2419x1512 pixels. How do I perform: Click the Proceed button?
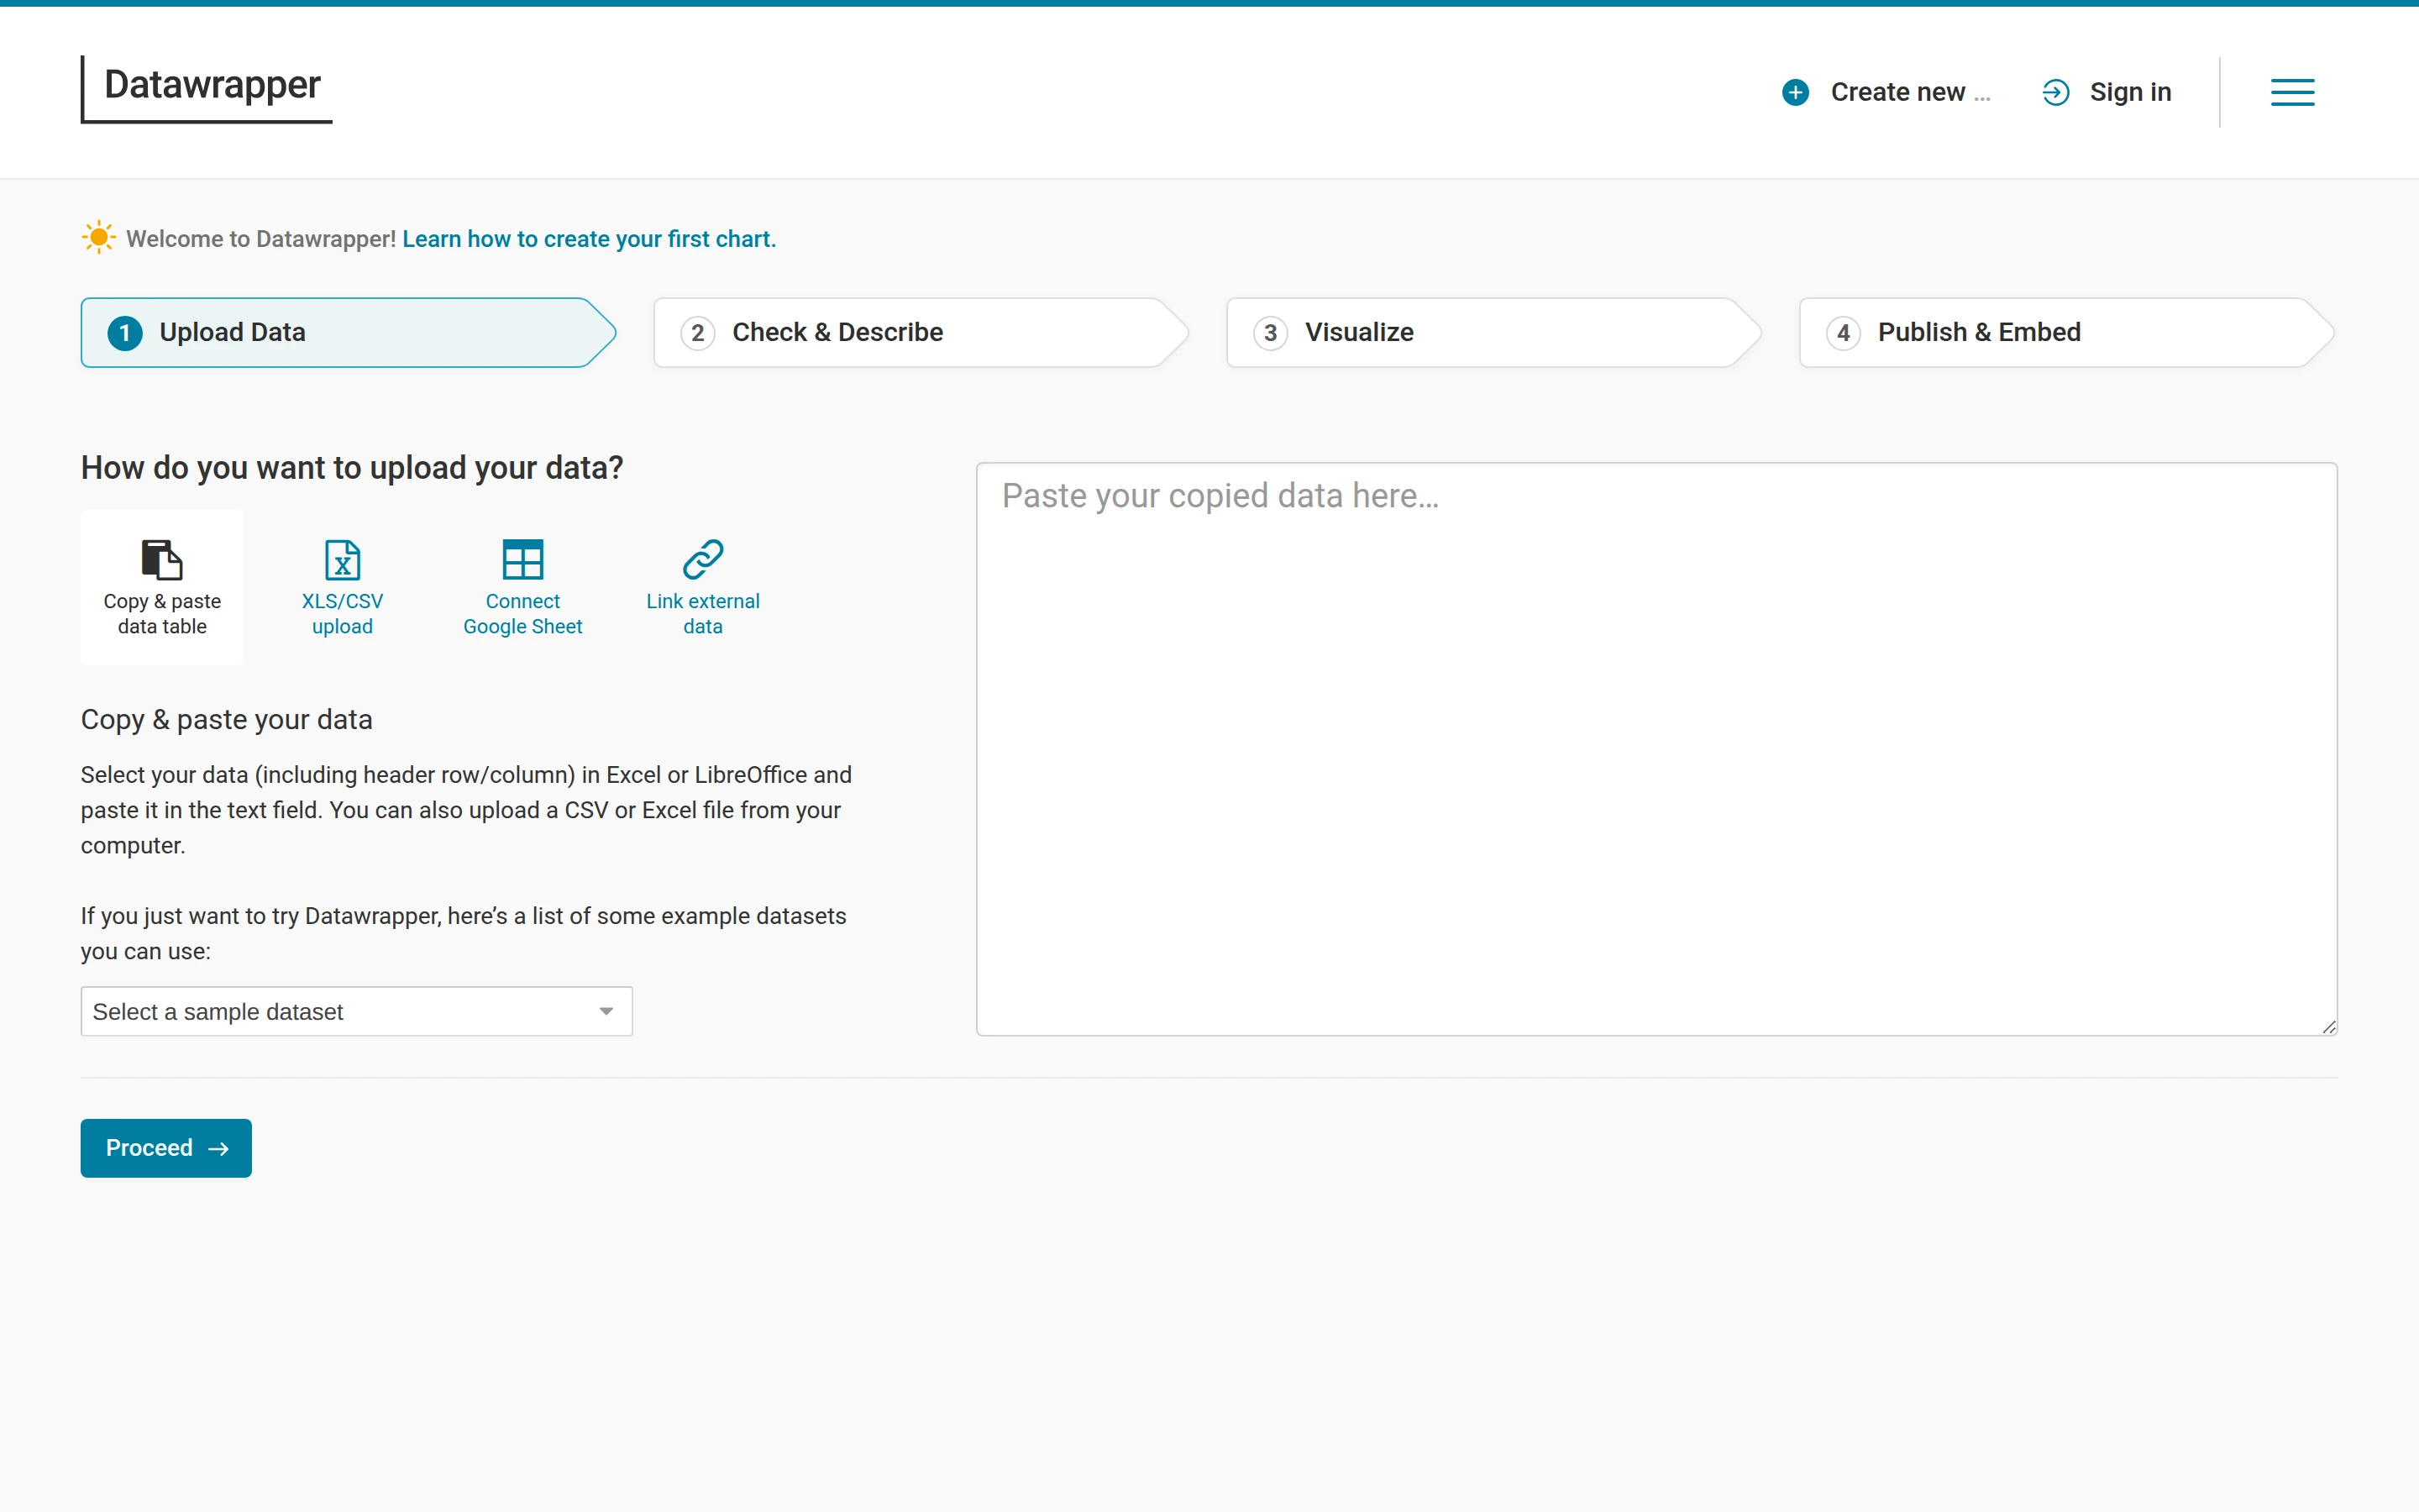pyautogui.click(x=166, y=1148)
